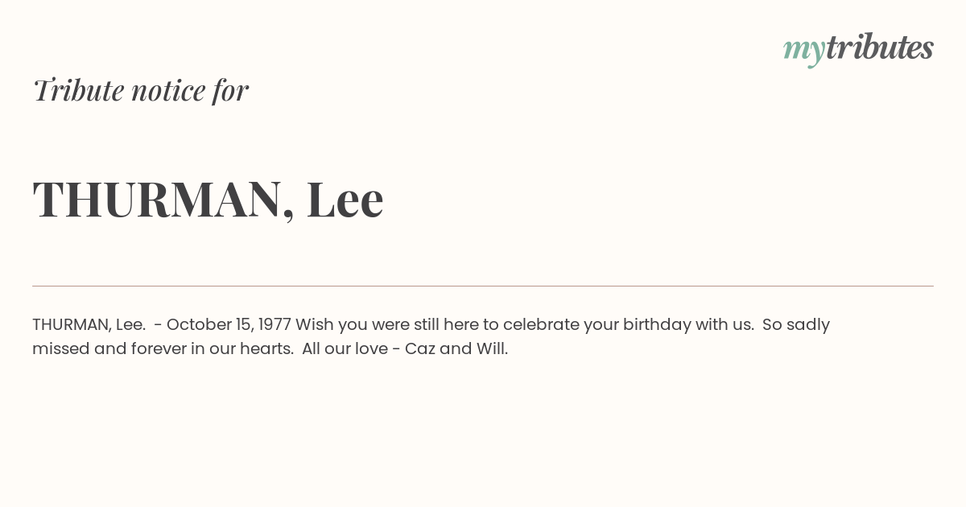Click the word "celebrate" in the message
Image resolution: width=966 pixels, height=507 pixels.
tap(541, 325)
